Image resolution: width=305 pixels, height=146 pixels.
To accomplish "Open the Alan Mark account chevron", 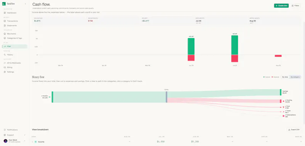I will coord(24,141).
